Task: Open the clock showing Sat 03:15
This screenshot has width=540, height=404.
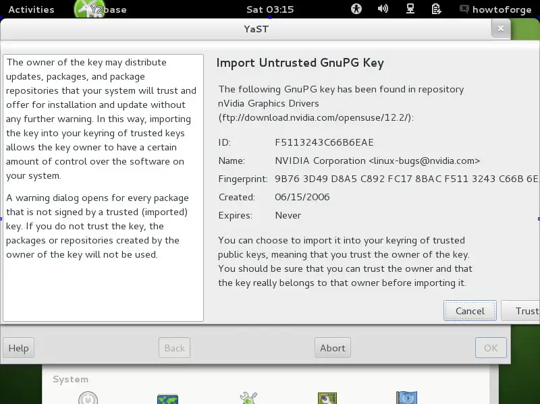Action: pyautogui.click(x=270, y=9)
